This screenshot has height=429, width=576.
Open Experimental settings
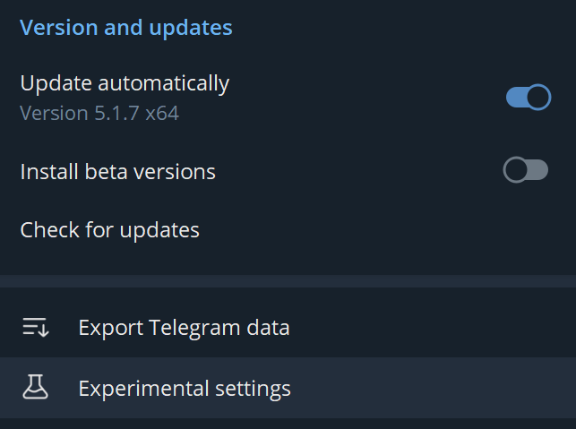pos(185,389)
